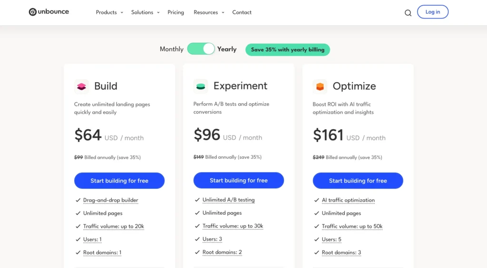487x268 pixels.
Task: Click the Unbounce logo
Action: click(49, 12)
